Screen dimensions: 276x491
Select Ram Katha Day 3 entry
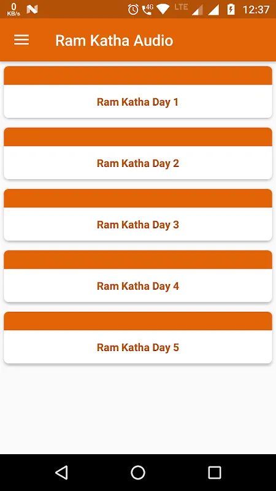click(x=137, y=225)
